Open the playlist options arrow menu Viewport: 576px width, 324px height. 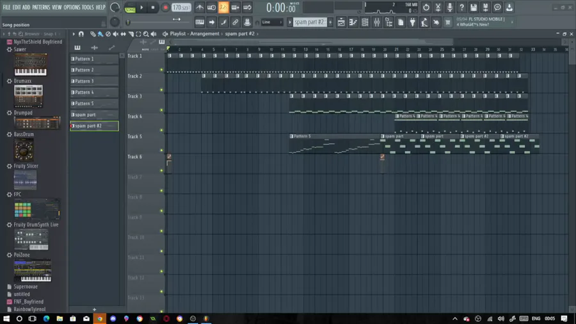coord(74,34)
